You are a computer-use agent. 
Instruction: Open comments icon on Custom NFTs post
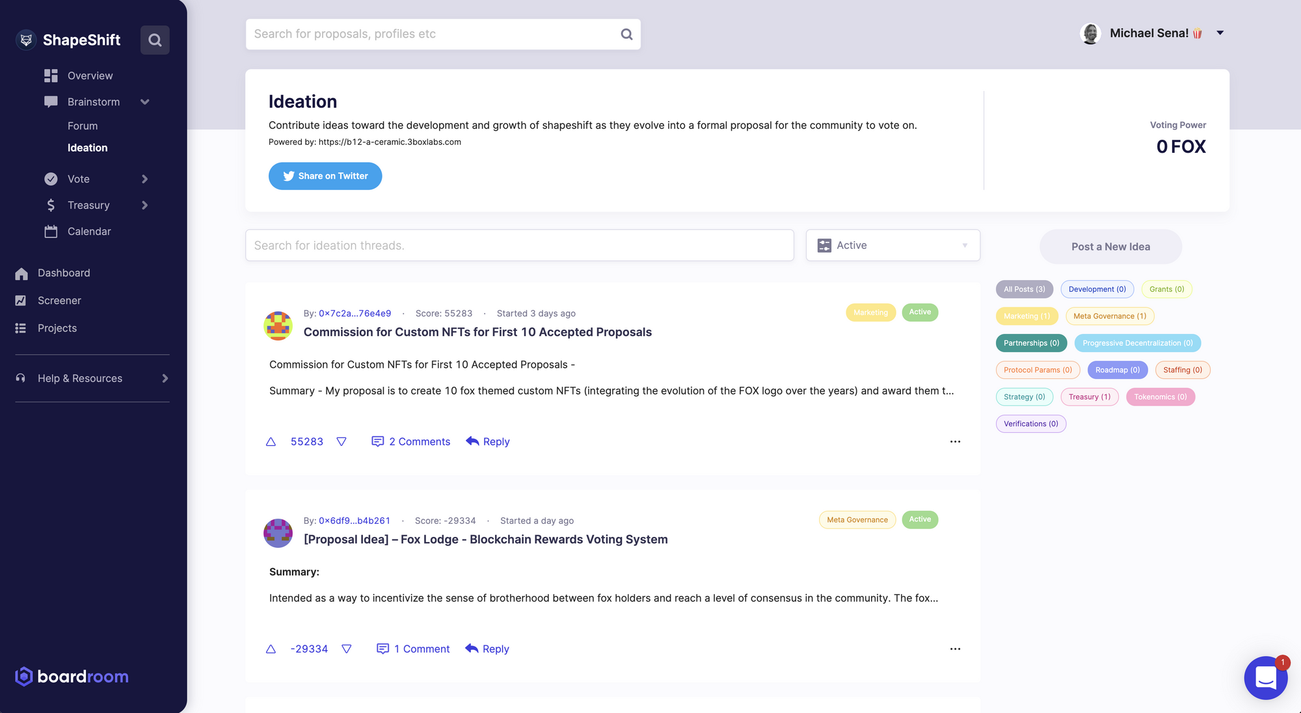tap(377, 442)
